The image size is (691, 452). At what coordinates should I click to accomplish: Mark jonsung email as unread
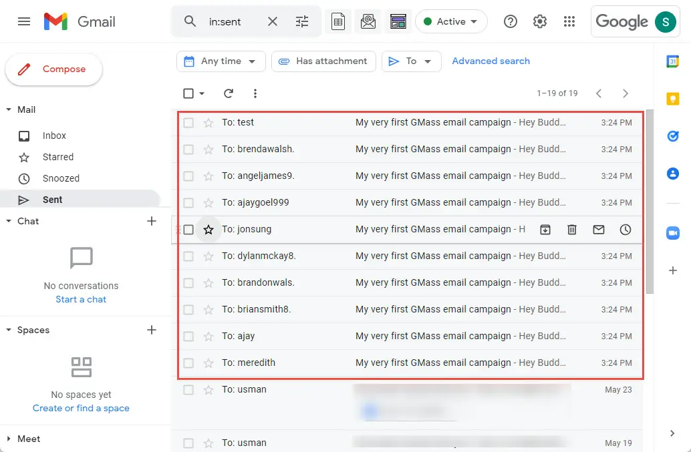pyautogui.click(x=599, y=229)
